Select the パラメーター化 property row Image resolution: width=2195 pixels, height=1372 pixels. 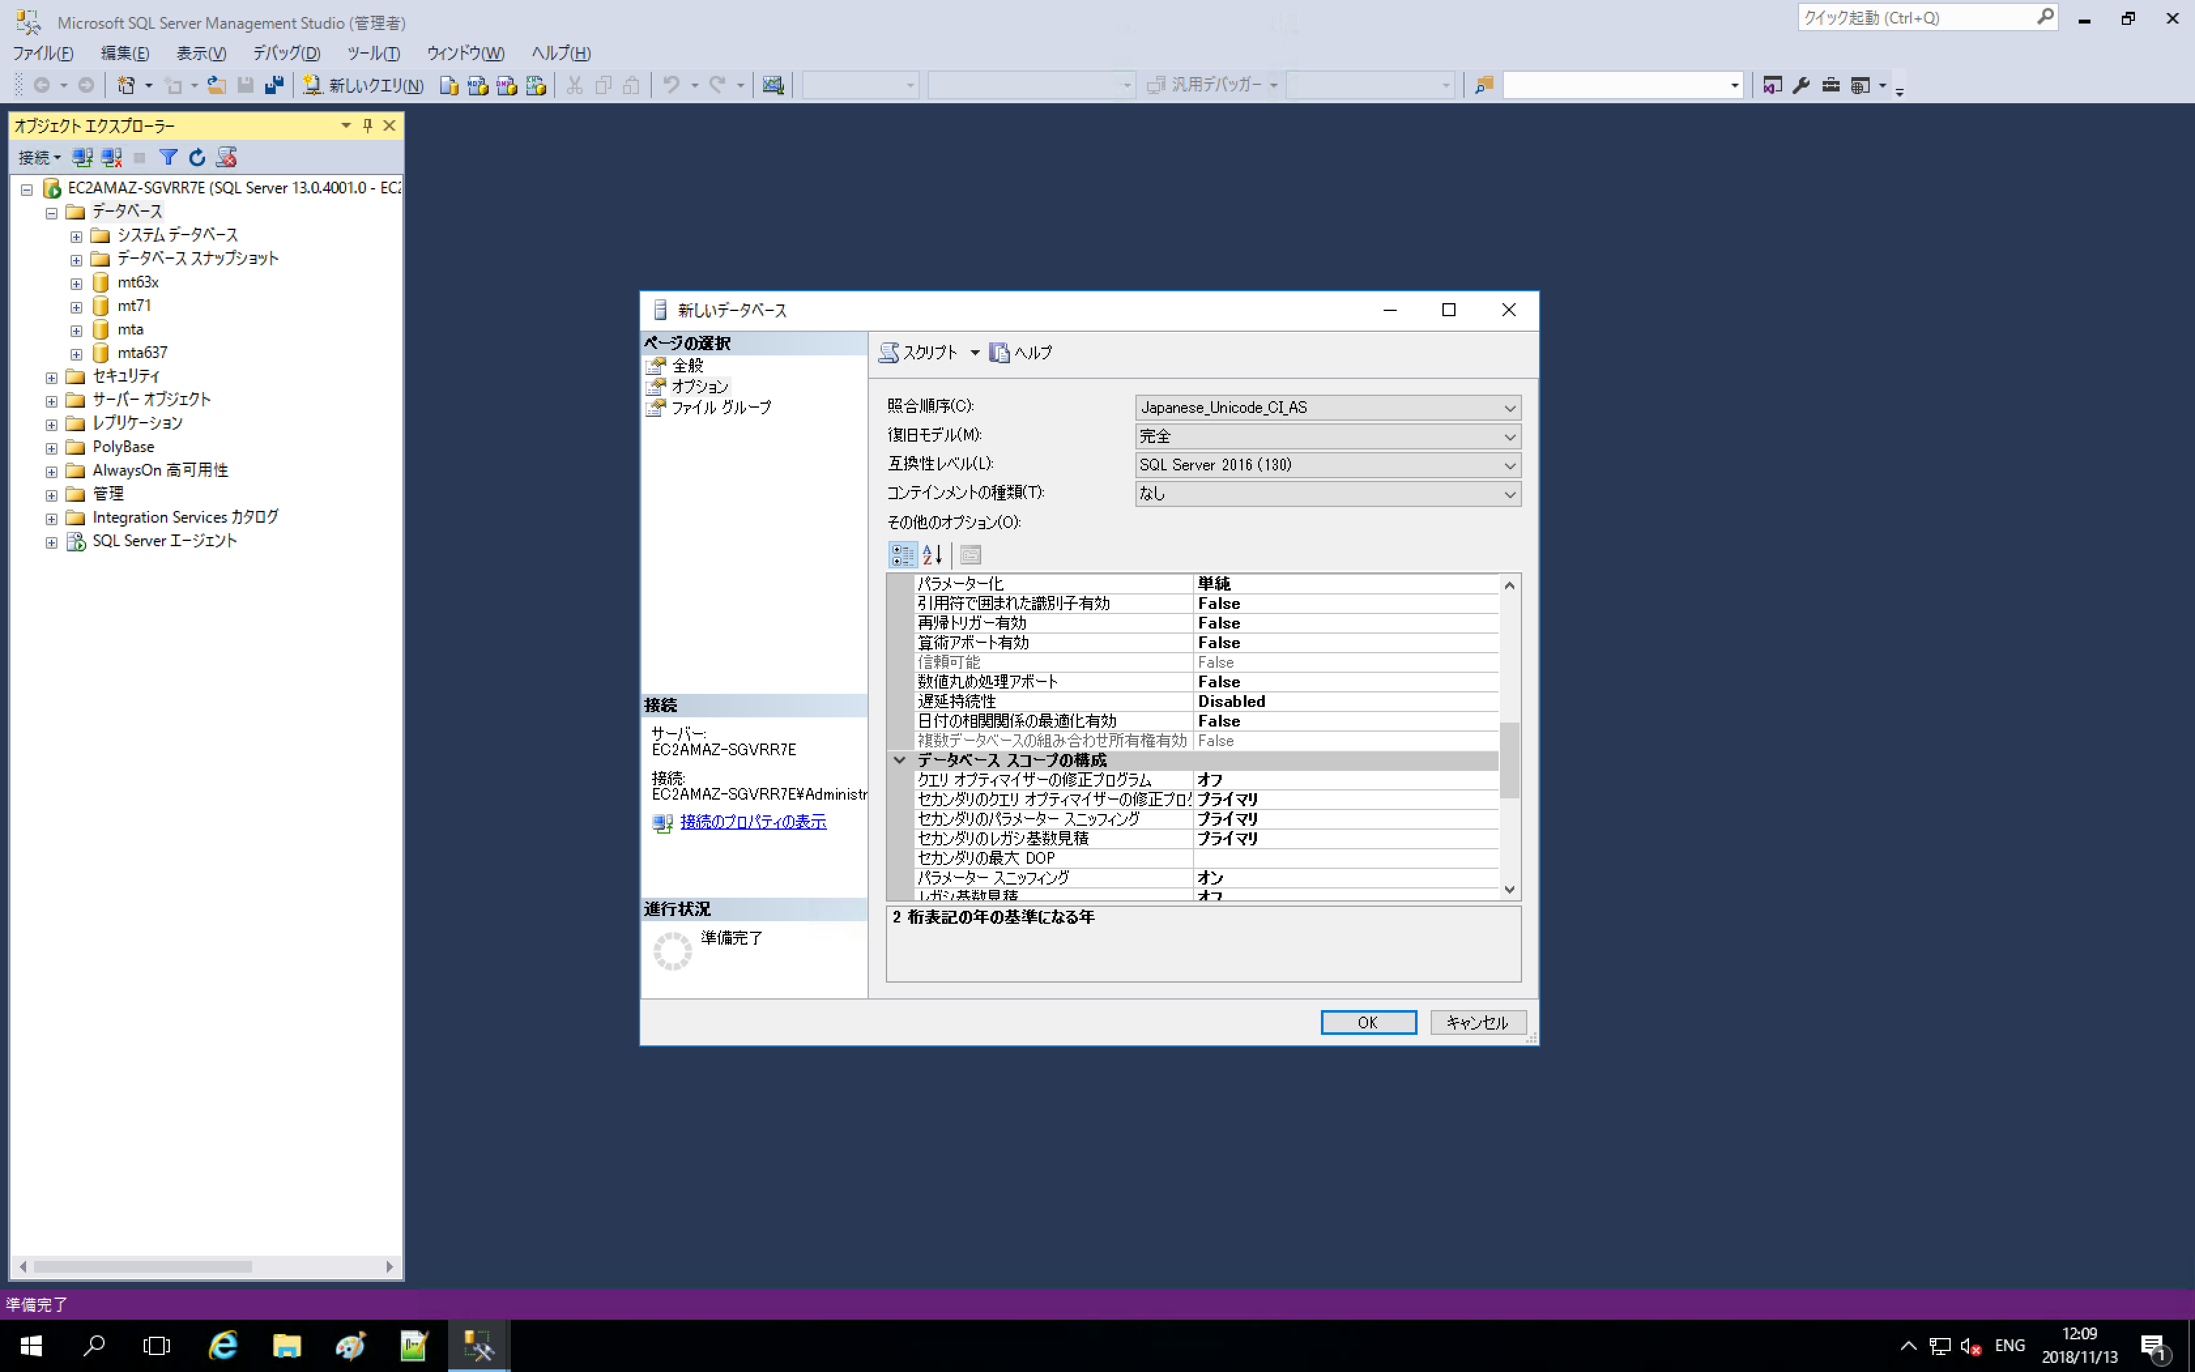click(1207, 583)
